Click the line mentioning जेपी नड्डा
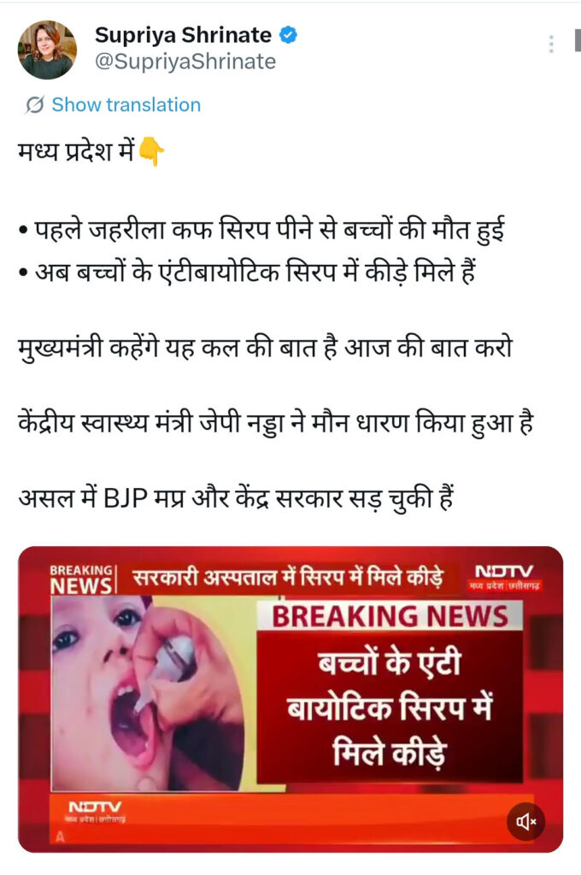Screen dimensions: 581x875 [276, 422]
